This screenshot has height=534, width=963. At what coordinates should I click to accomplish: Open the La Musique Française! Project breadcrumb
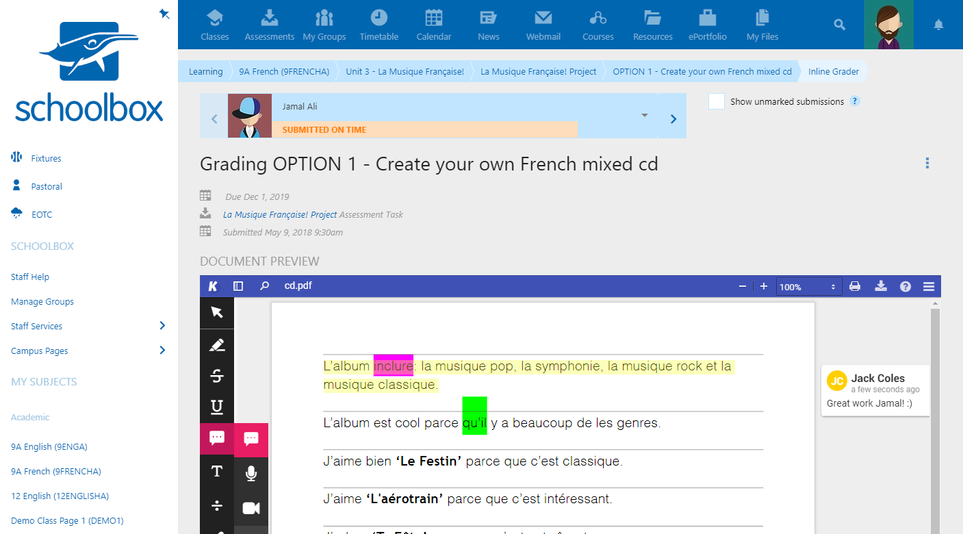tap(539, 71)
